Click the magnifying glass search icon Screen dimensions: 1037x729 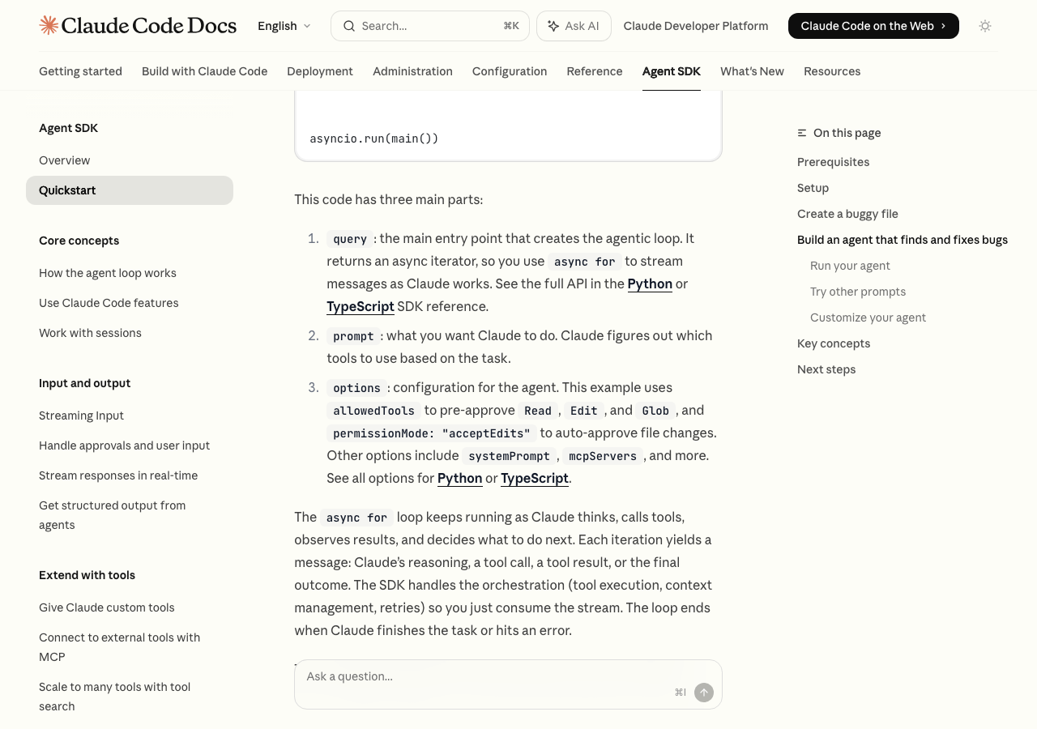click(349, 26)
